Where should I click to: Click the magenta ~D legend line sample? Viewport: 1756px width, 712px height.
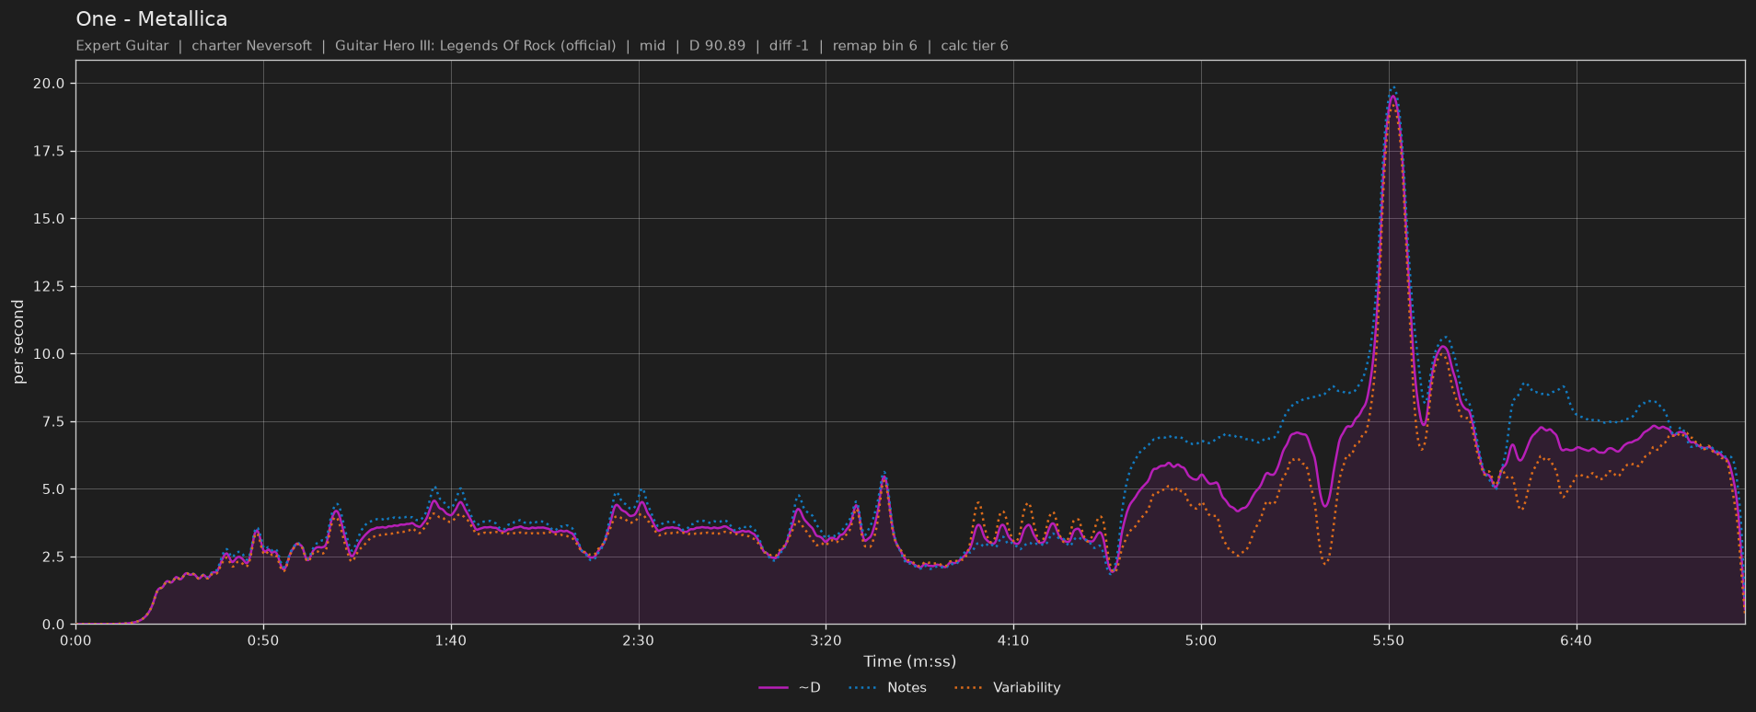774,688
